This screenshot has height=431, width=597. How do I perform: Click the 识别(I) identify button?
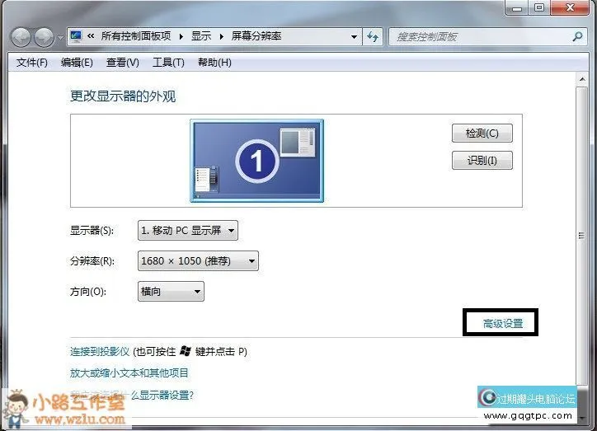point(482,161)
